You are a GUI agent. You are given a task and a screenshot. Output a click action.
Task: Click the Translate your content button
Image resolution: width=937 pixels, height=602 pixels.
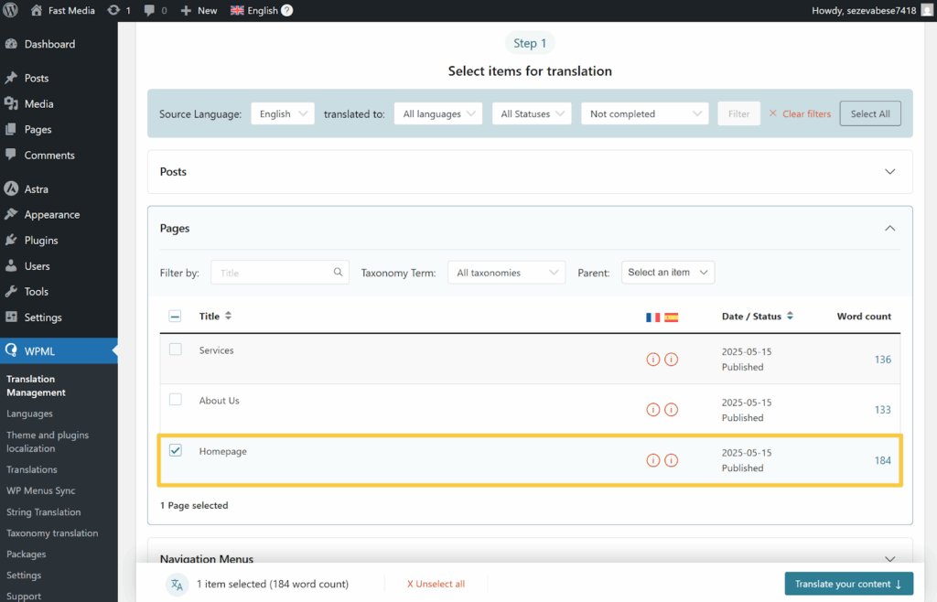pyautogui.click(x=848, y=584)
